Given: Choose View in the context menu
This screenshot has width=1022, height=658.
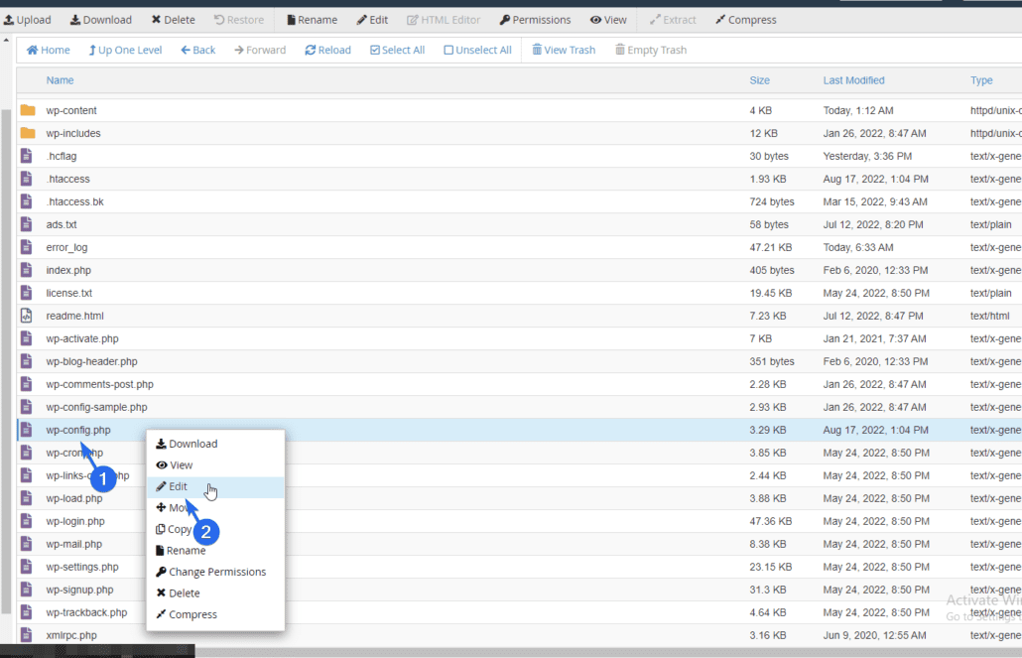Looking at the screenshot, I should pos(215,465).
